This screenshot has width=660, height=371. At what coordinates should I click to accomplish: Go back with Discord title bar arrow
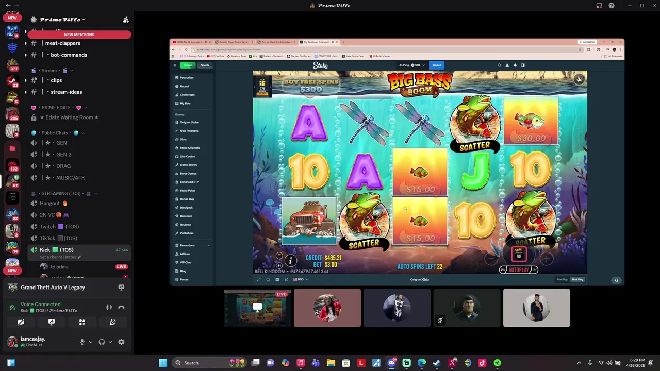tap(8, 6)
